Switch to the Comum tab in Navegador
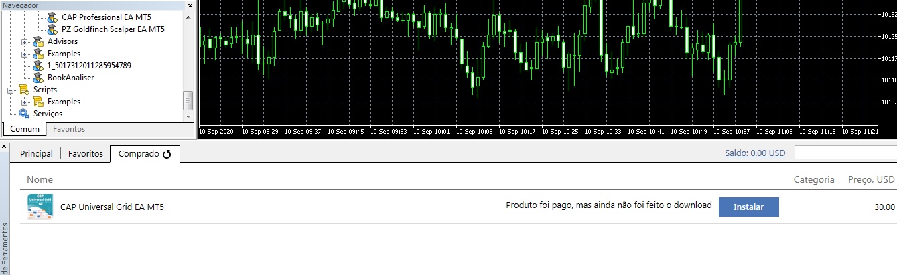This screenshot has height=275, width=897. [25, 129]
